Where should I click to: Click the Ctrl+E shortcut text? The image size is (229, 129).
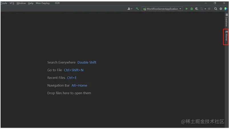pos(72,78)
